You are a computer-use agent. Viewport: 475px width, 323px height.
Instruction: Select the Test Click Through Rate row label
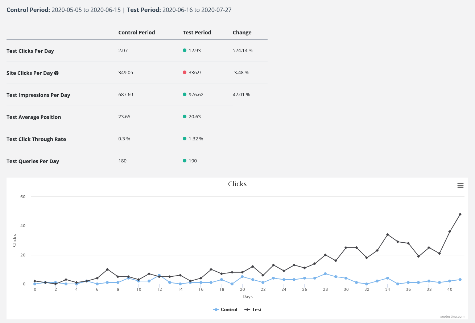(36, 139)
